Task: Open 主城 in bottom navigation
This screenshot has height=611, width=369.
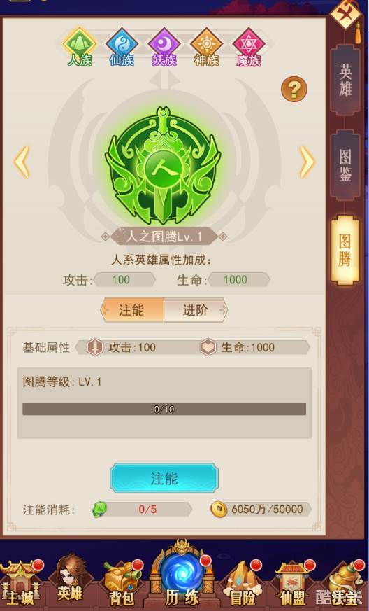Action: coord(21,583)
